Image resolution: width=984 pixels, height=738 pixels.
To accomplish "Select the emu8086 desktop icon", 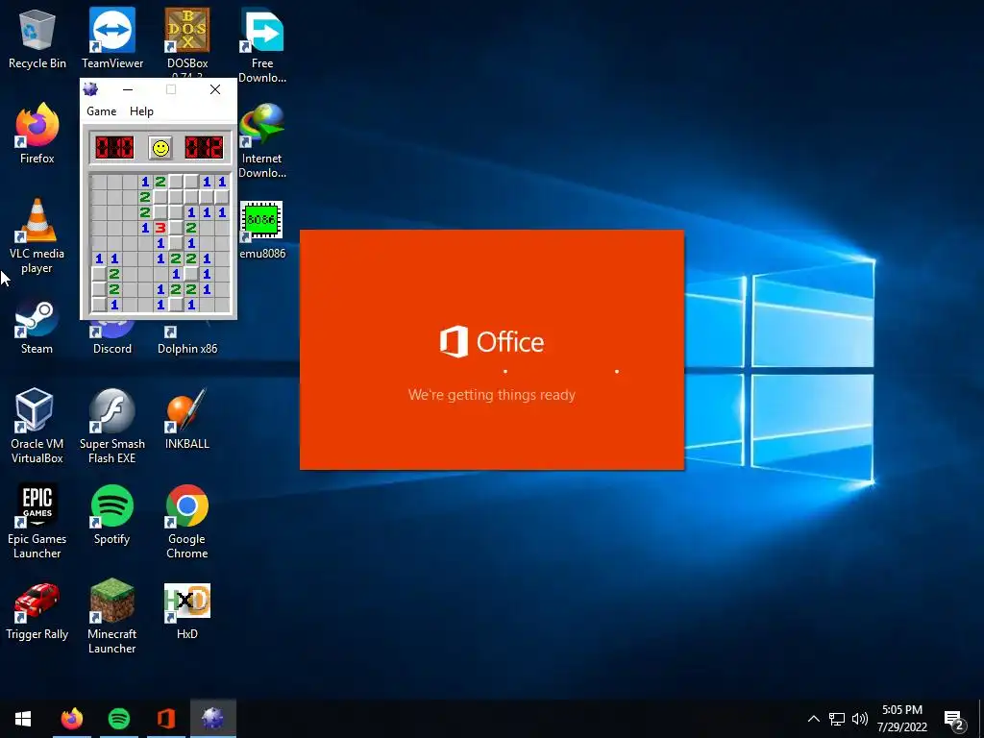I will coord(262,230).
